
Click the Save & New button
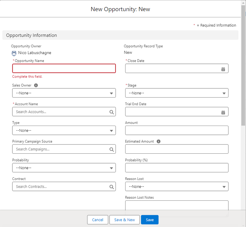click(x=125, y=220)
